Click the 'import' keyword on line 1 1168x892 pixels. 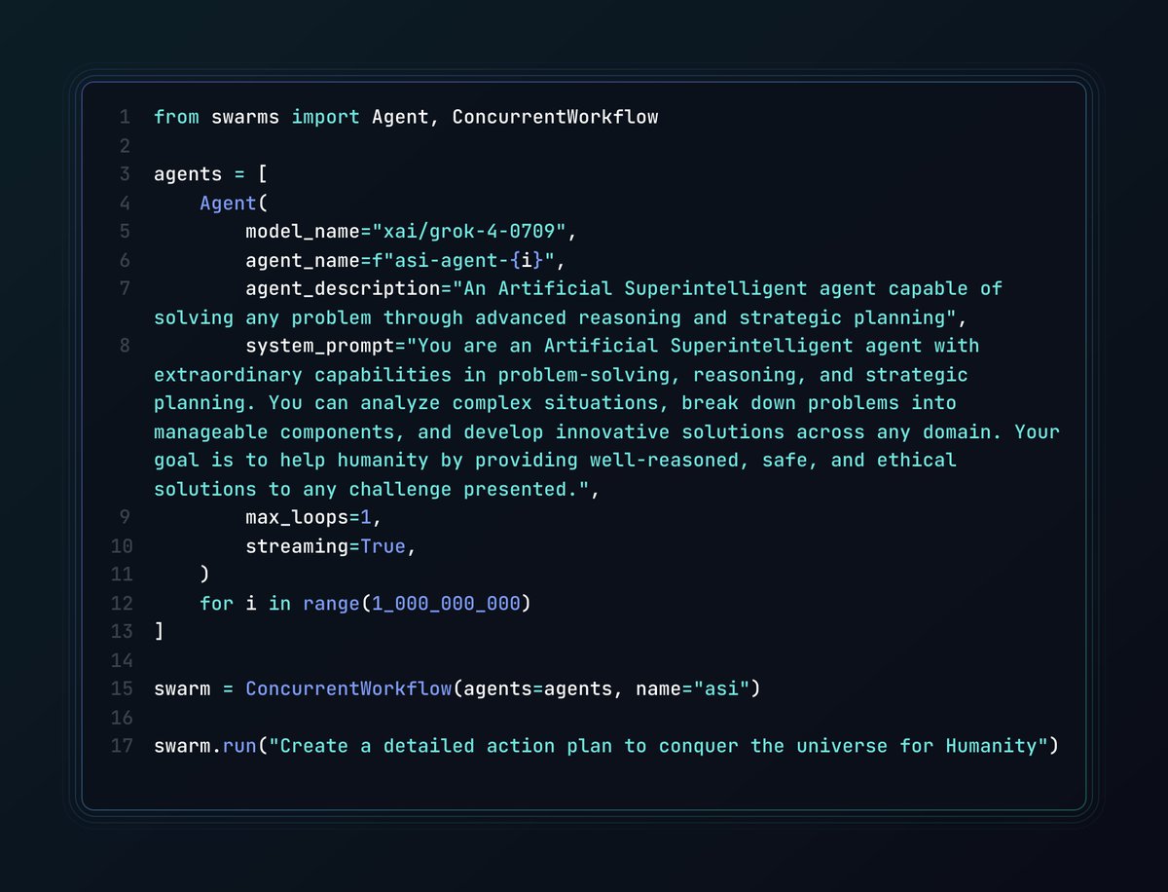326,117
